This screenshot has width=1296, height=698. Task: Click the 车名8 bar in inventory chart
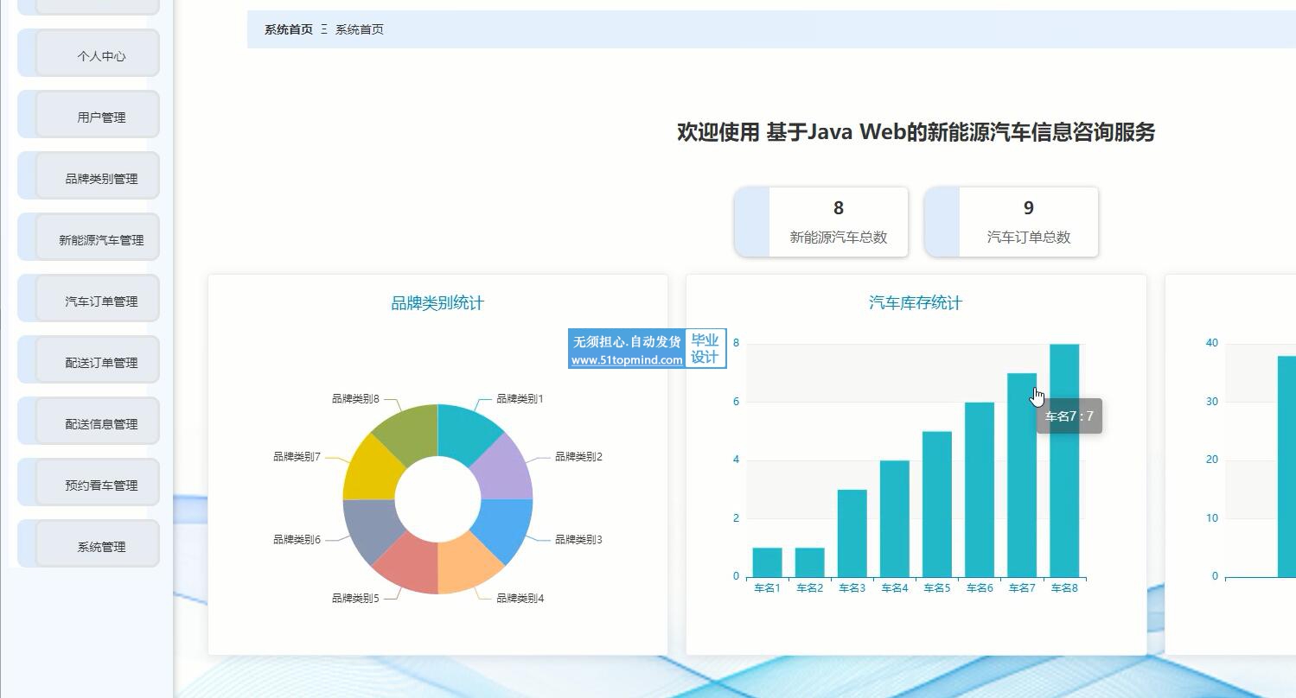click(1064, 460)
